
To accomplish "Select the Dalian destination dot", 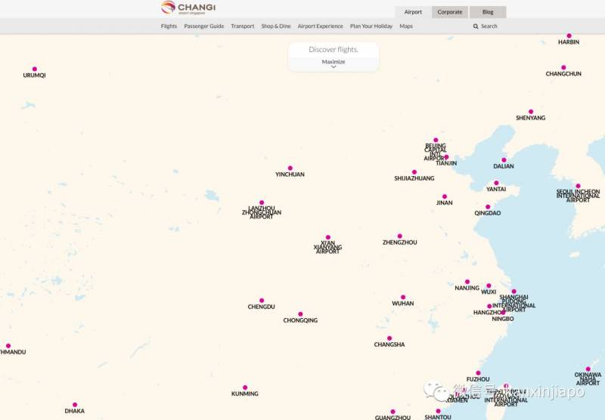I will (x=504, y=160).
